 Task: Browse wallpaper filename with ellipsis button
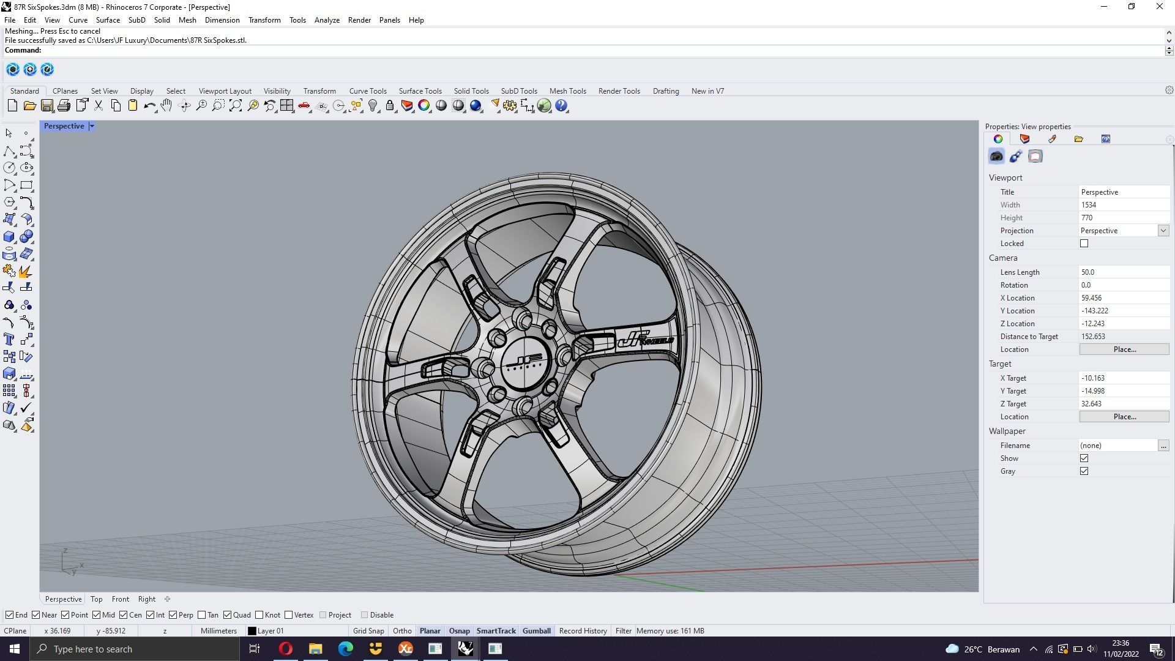click(1163, 446)
